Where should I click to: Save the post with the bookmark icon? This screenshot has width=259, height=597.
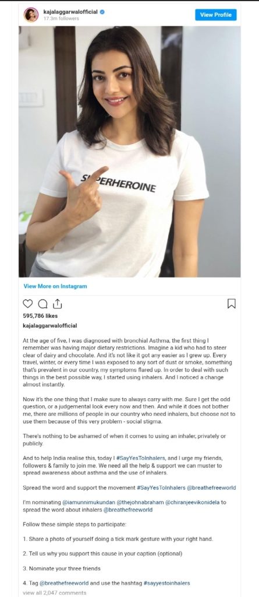click(x=231, y=303)
